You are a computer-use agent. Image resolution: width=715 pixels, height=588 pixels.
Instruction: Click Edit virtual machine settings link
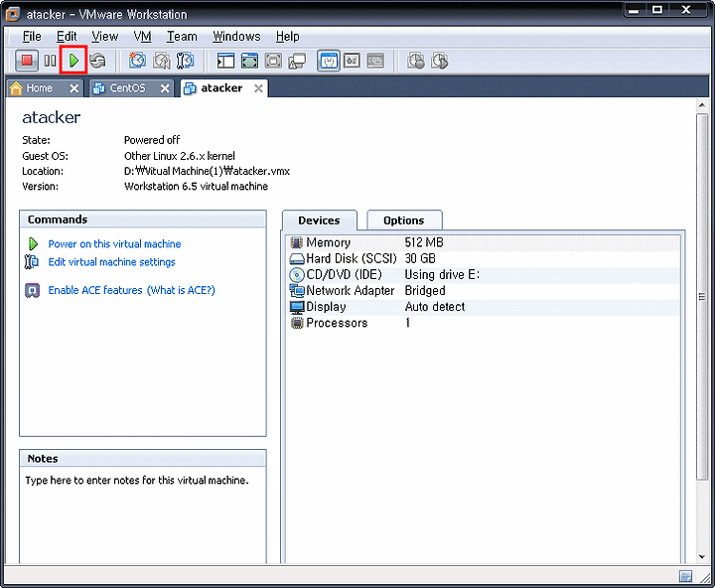(x=111, y=262)
